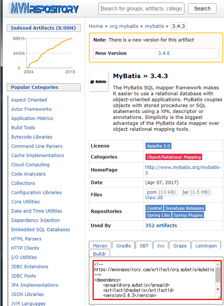Open the Aspect Oriented category

pyautogui.click(x=29, y=100)
